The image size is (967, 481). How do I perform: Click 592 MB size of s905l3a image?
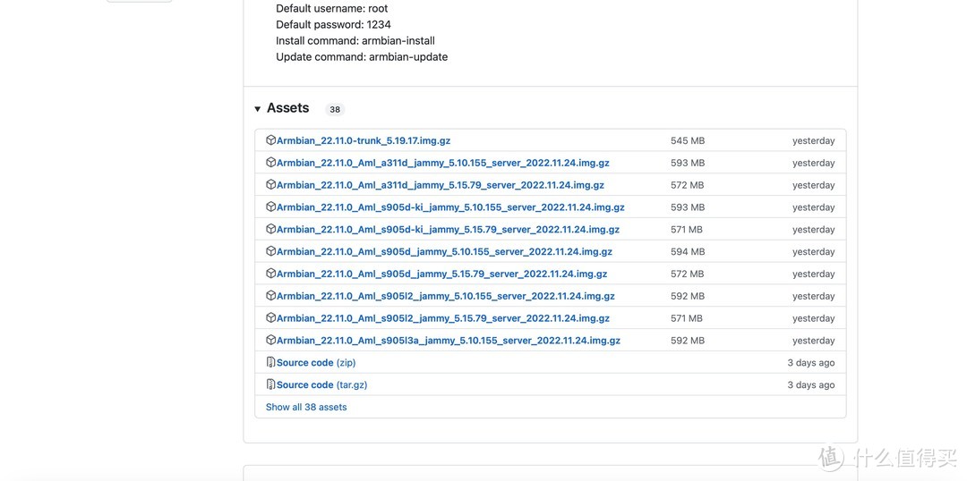coord(688,340)
